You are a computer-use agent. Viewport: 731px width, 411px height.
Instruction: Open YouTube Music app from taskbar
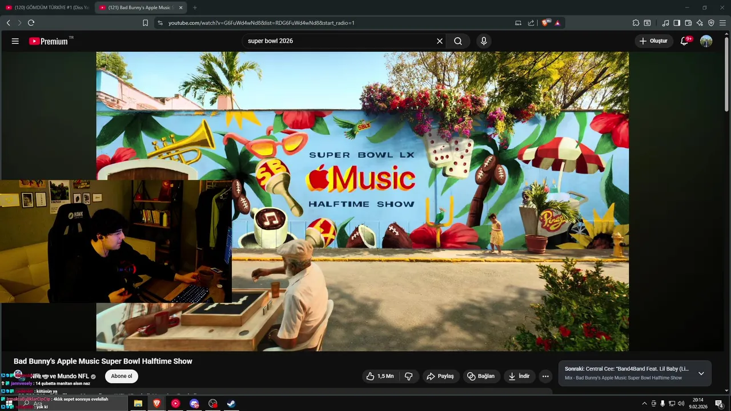click(175, 404)
